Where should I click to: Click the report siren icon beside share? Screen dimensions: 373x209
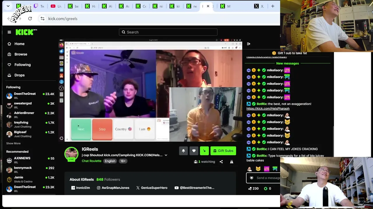pos(232,162)
